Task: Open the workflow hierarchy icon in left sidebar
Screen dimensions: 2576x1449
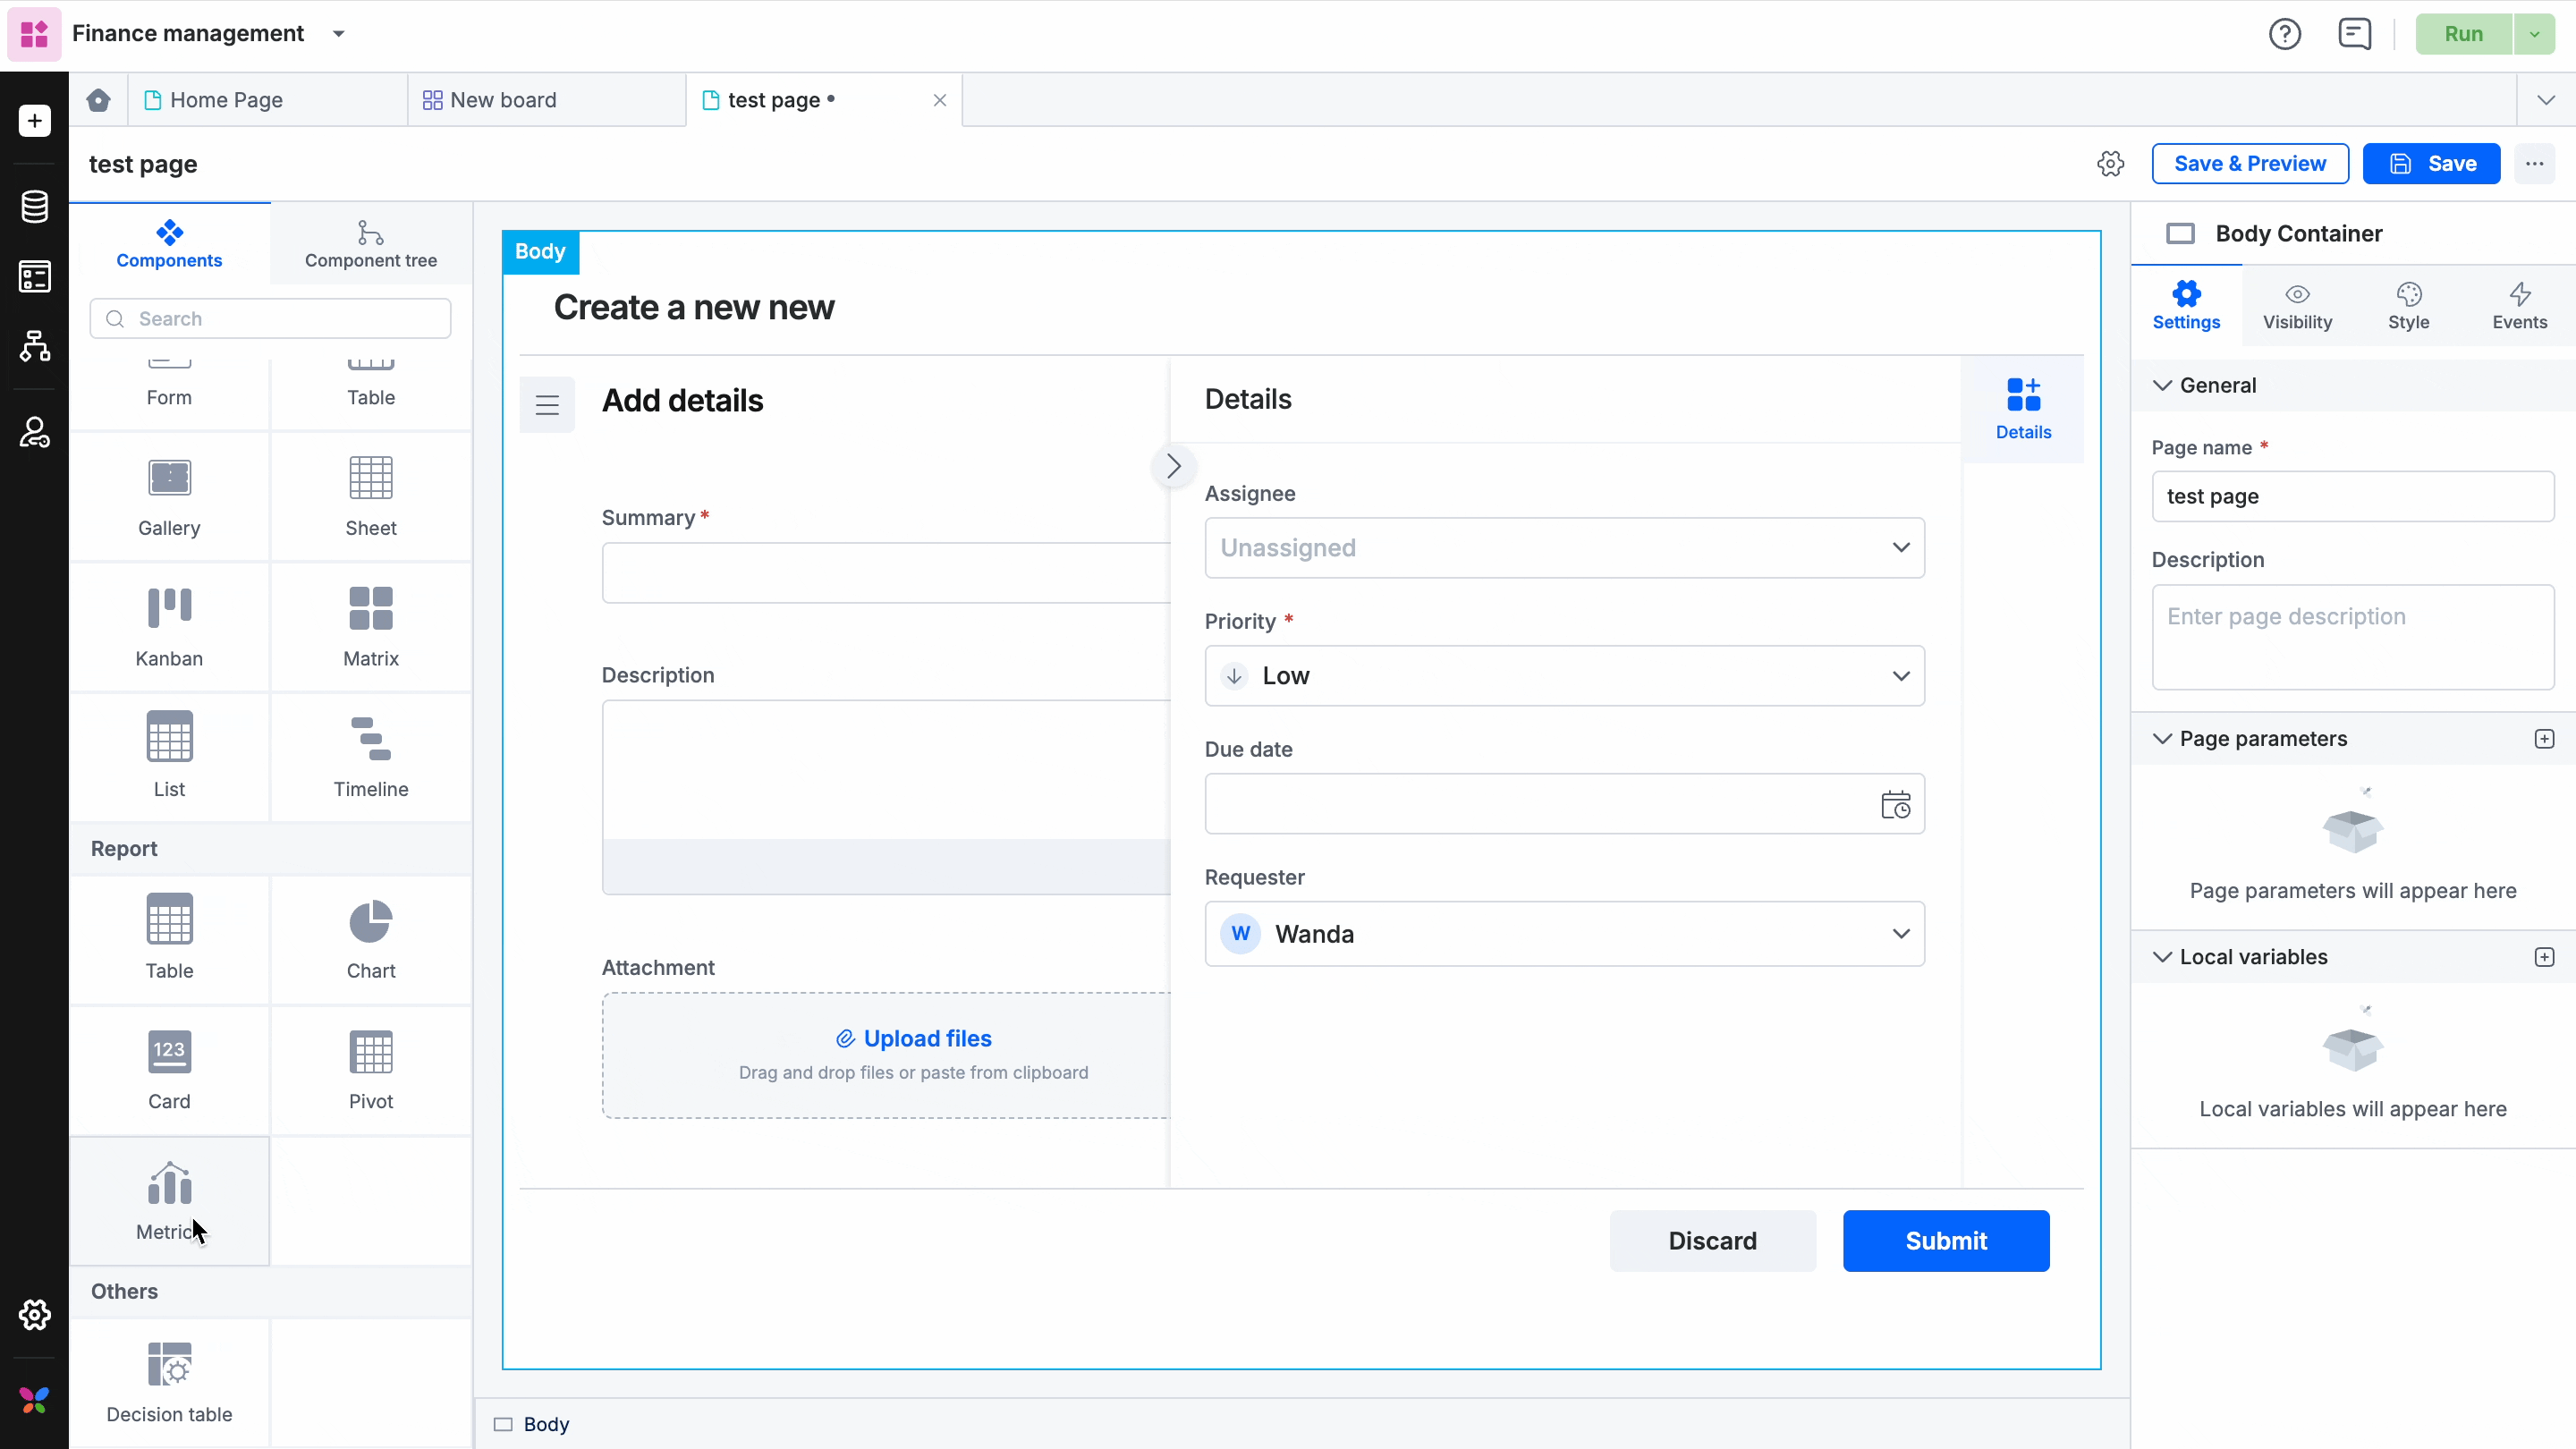Action: [x=35, y=346]
